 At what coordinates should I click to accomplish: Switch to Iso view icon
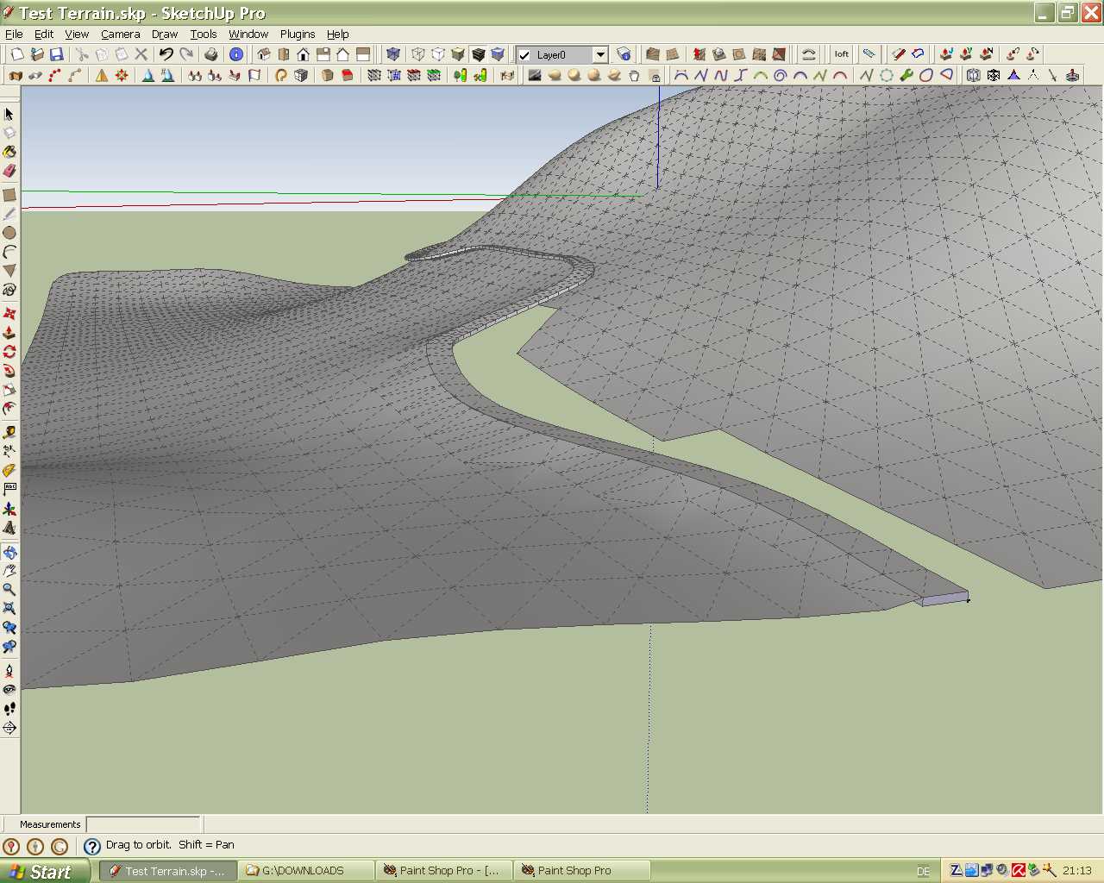point(264,54)
